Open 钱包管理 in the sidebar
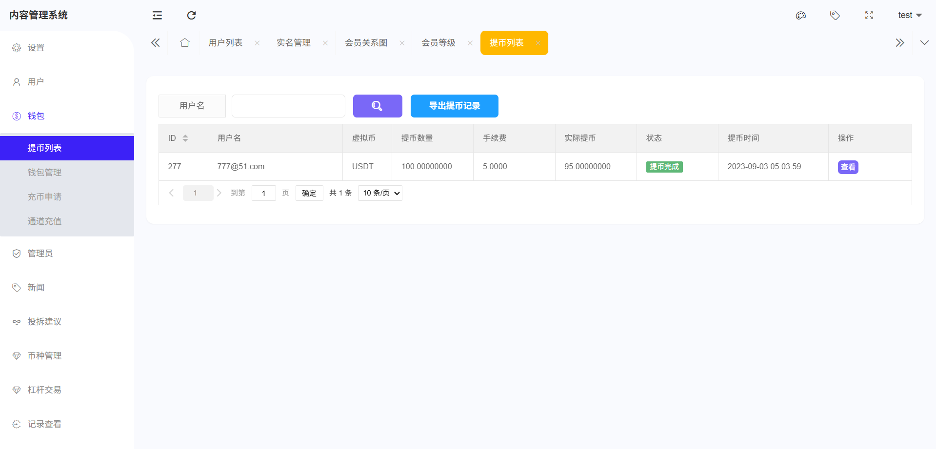 click(x=44, y=173)
